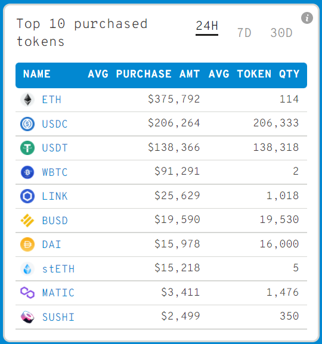This screenshot has width=322, height=344.
Task: Click the Chainlink hexagon logo icon
Action: [27, 196]
